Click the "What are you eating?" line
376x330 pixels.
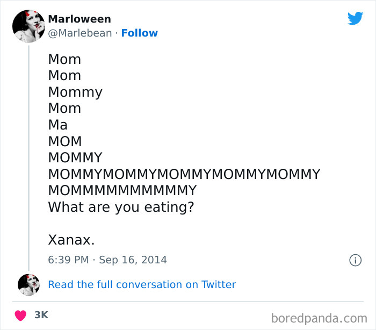pyautogui.click(x=121, y=207)
